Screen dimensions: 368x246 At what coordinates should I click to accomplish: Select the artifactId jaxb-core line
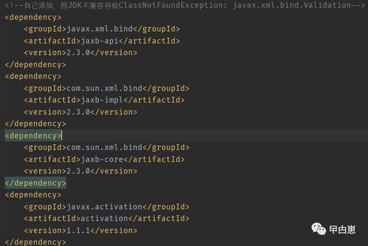click(104, 159)
